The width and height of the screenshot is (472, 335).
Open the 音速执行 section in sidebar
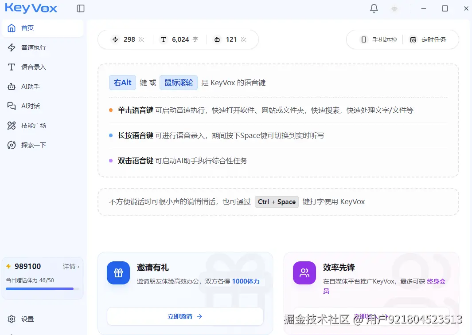tap(27, 47)
